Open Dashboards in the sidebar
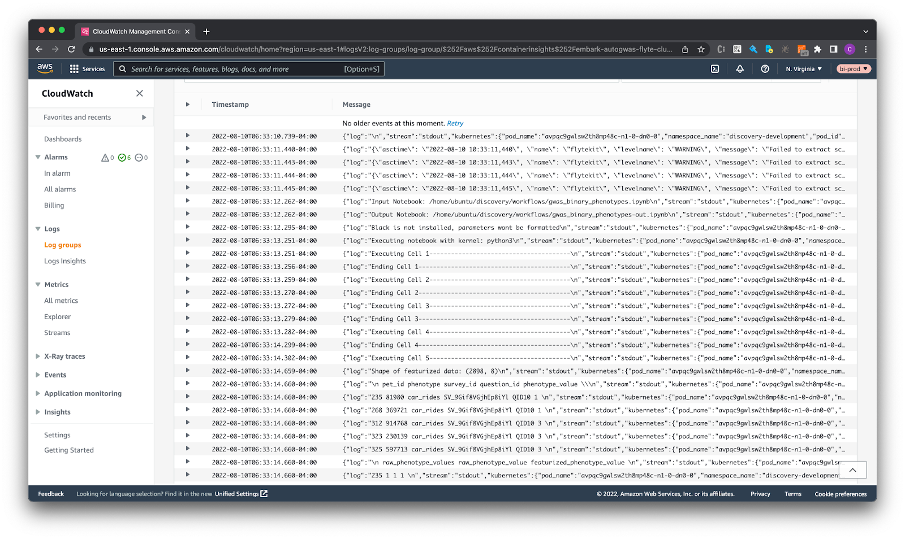The width and height of the screenshot is (905, 539). tap(63, 139)
